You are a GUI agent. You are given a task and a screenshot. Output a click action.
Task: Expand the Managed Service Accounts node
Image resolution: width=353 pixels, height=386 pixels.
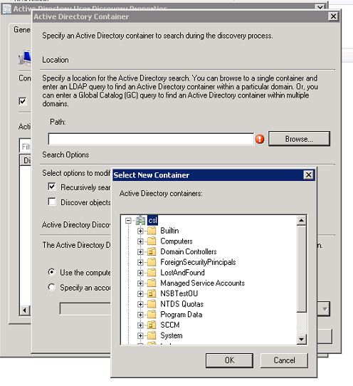[140, 283]
